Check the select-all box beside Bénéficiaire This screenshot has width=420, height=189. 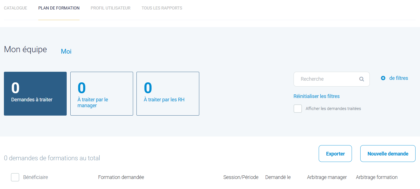pos(15,177)
